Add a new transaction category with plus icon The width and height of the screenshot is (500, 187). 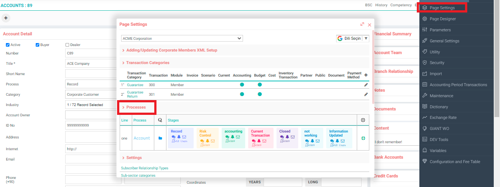366,75
